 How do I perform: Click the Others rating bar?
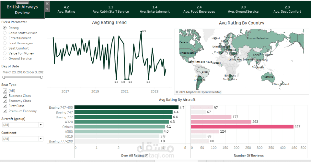[x=120, y=126]
